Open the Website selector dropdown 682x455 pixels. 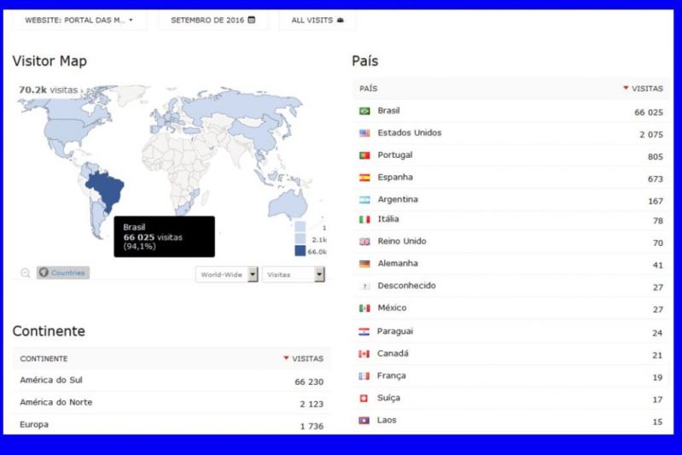pyautogui.click(x=79, y=20)
